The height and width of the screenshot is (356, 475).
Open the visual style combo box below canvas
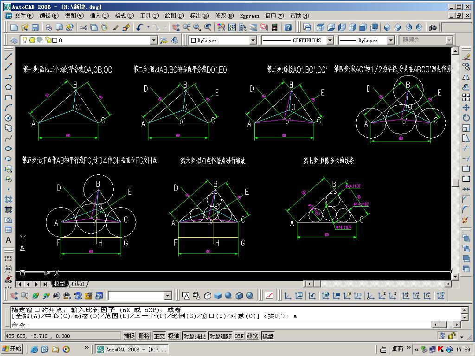[x=140, y=295]
